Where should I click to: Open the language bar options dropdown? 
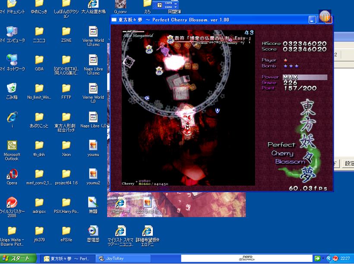pyautogui.click(x=175, y=7)
